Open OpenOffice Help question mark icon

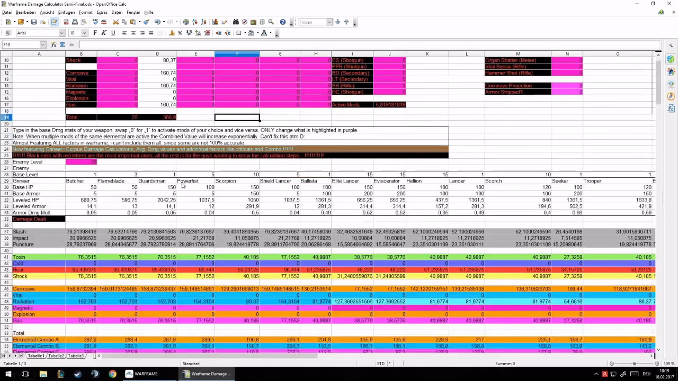[x=283, y=22]
